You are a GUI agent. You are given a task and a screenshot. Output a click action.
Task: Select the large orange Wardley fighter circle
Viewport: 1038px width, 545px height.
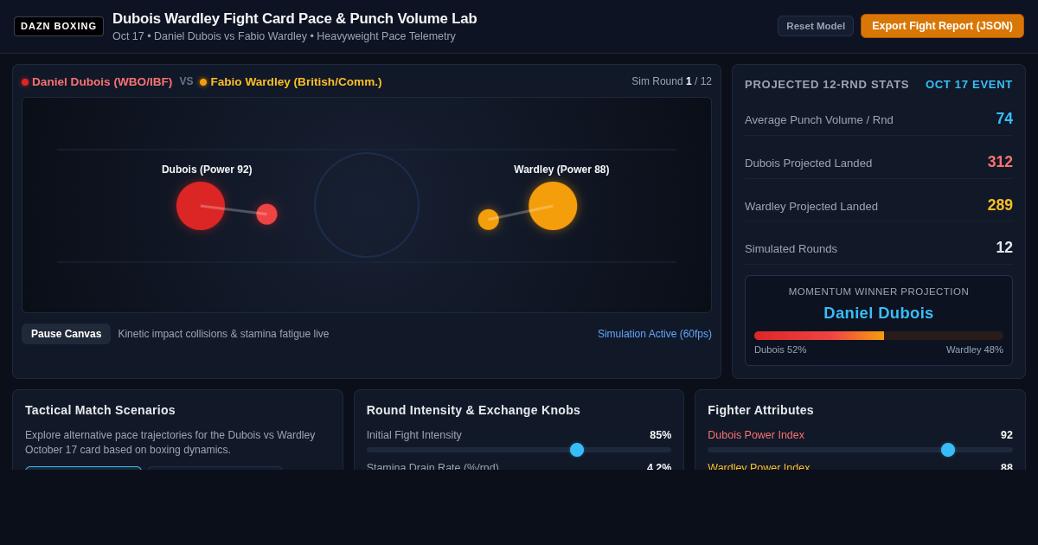click(553, 206)
